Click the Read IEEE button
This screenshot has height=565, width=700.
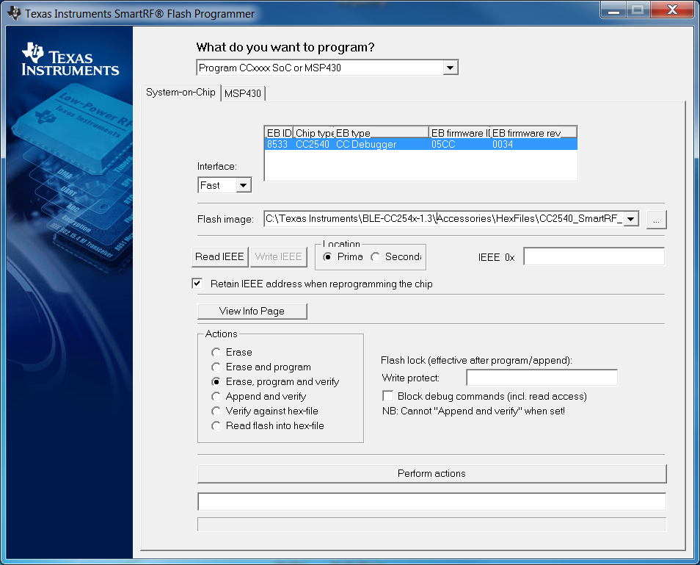pyautogui.click(x=219, y=256)
